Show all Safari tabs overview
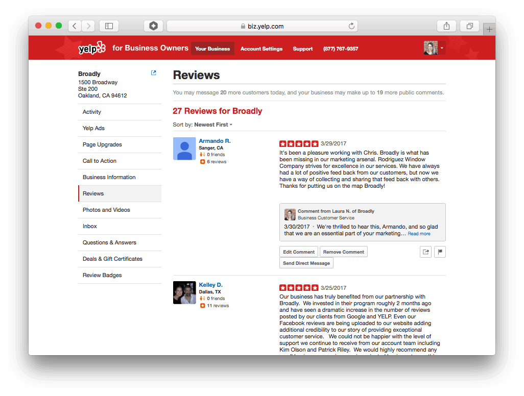Image resolution: width=524 pixels, height=396 pixels. tap(469, 26)
